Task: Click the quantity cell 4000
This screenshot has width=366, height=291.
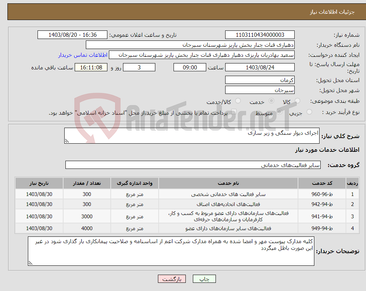Action: pyautogui.click(x=87, y=228)
